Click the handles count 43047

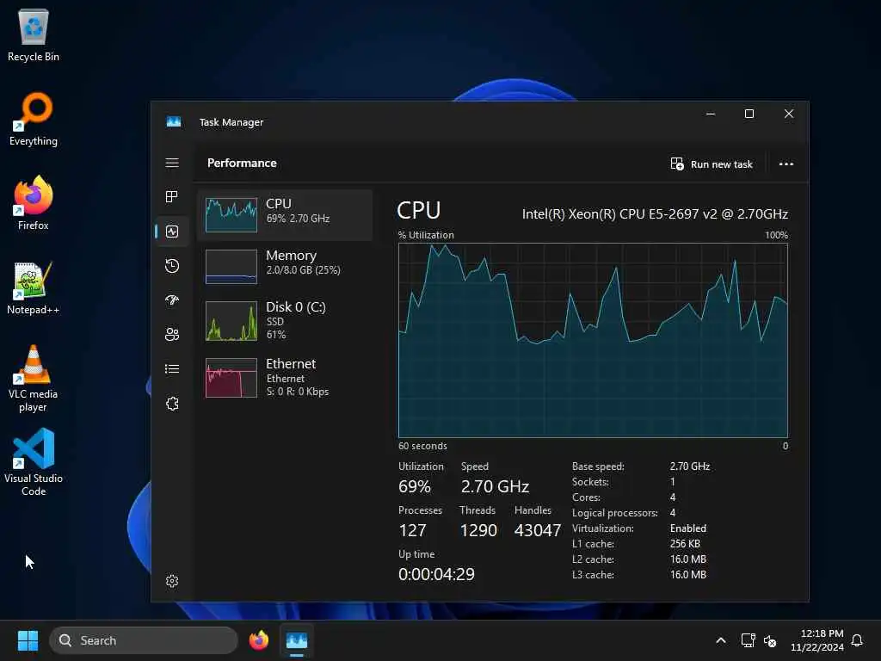pyautogui.click(x=538, y=530)
